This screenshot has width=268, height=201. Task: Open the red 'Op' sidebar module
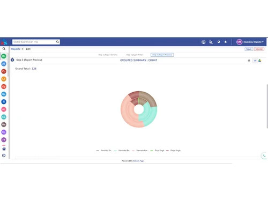(4, 86)
